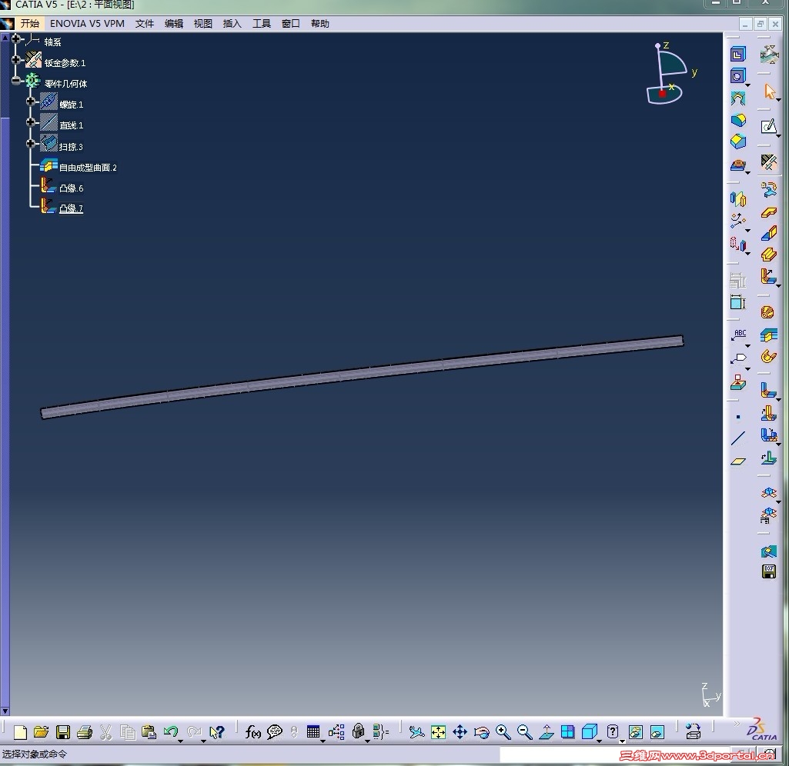
Task: Pick the Select arrow tool on the right toolbar
Action: click(770, 92)
